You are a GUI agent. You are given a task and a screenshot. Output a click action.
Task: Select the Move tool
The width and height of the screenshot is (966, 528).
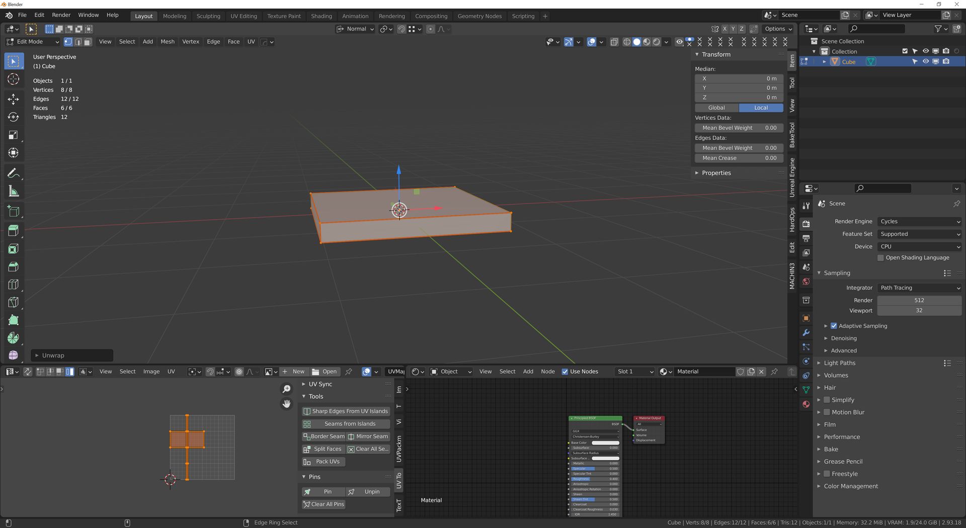tap(14, 99)
